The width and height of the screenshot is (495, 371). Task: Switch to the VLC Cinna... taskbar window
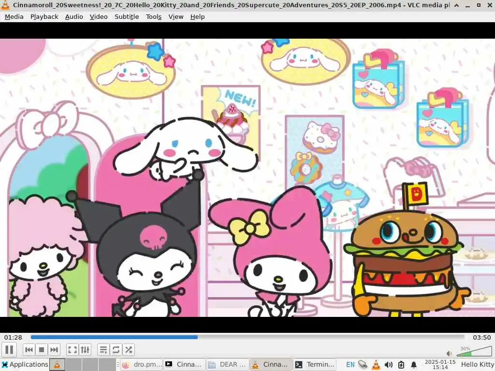click(271, 365)
